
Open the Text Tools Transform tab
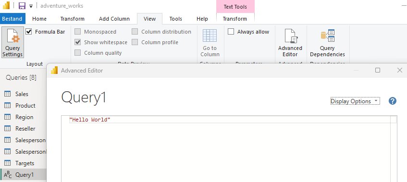click(235, 19)
